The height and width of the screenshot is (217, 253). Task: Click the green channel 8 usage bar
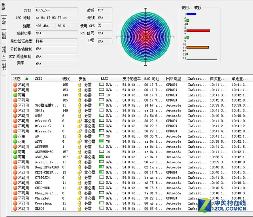(x=188, y=37)
